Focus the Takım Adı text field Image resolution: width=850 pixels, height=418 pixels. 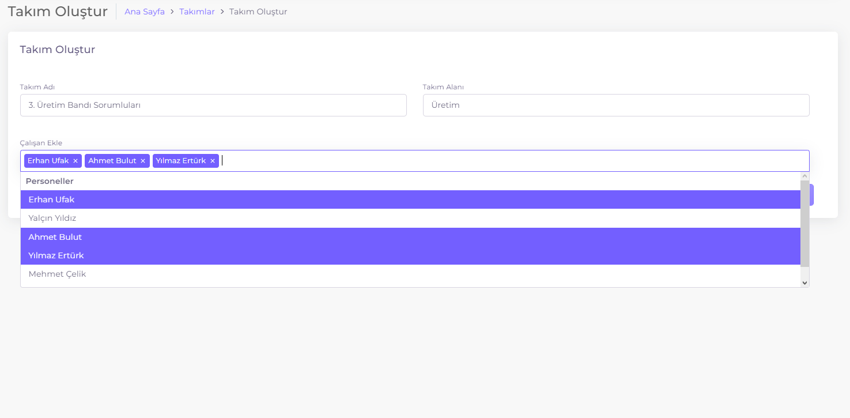coord(213,106)
